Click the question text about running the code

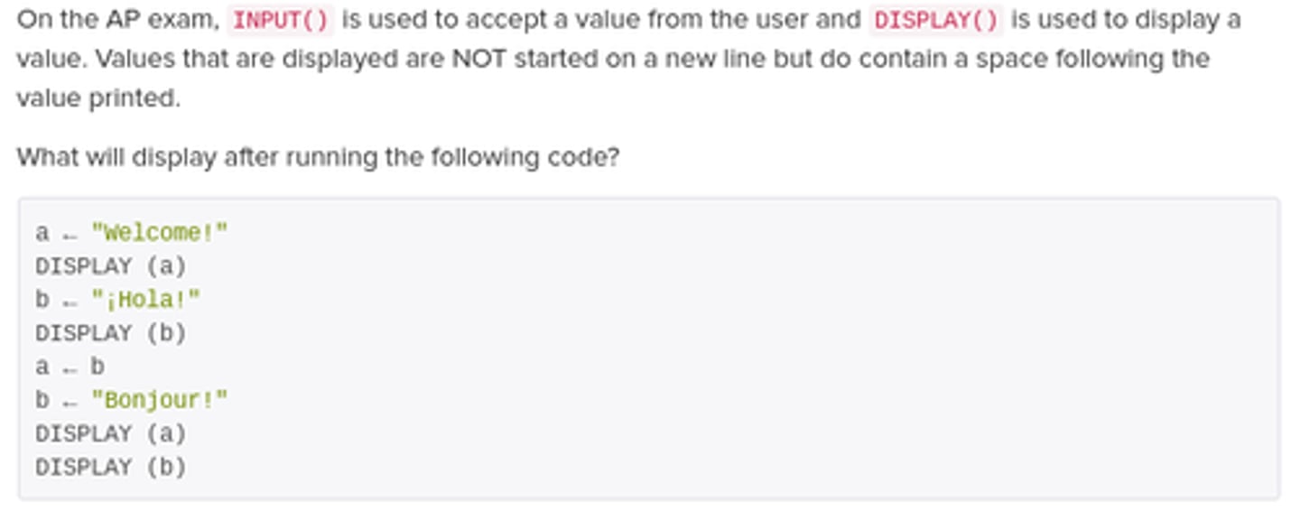pyautogui.click(x=318, y=157)
